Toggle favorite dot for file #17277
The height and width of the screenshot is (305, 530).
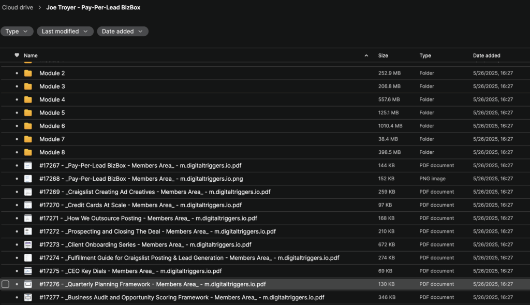17,297
